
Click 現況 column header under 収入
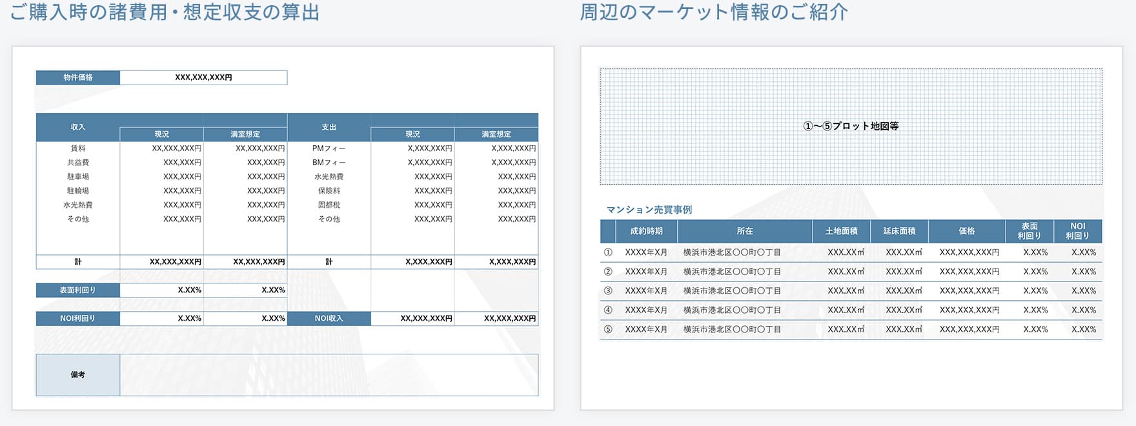tap(161, 134)
